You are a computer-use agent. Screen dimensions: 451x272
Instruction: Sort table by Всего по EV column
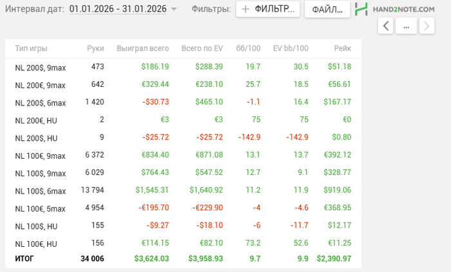202,49
